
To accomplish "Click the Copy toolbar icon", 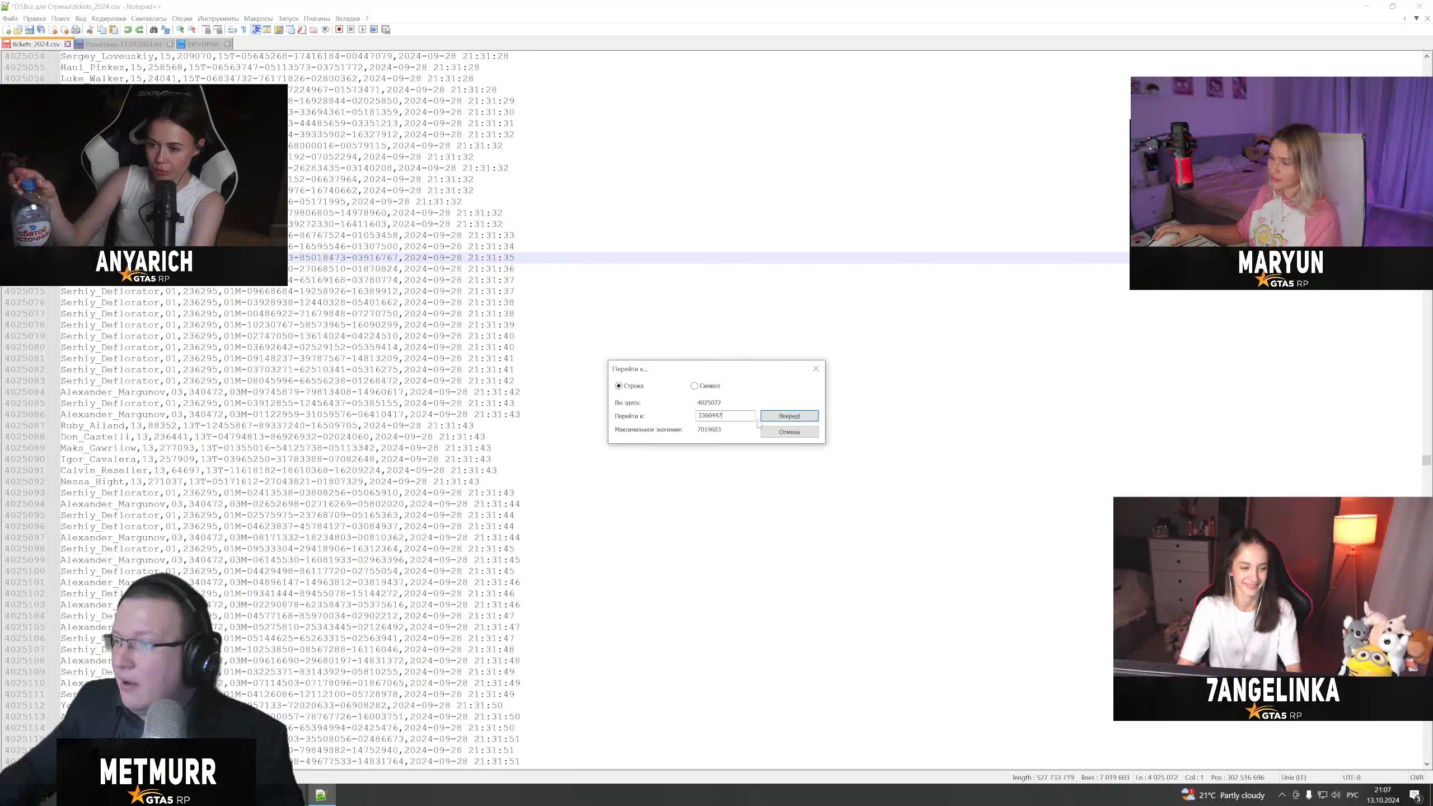I will pos(101,30).
